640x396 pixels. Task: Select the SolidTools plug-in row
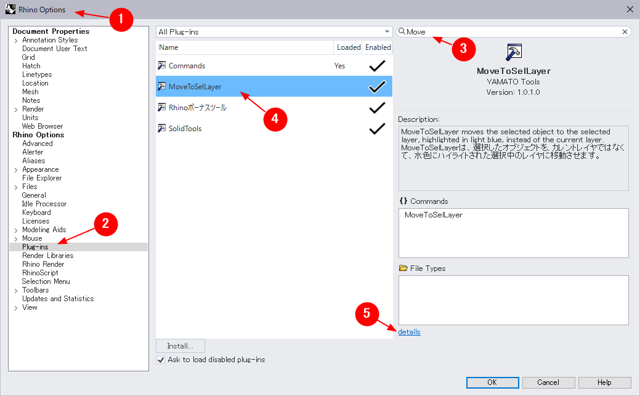(274, 129)
